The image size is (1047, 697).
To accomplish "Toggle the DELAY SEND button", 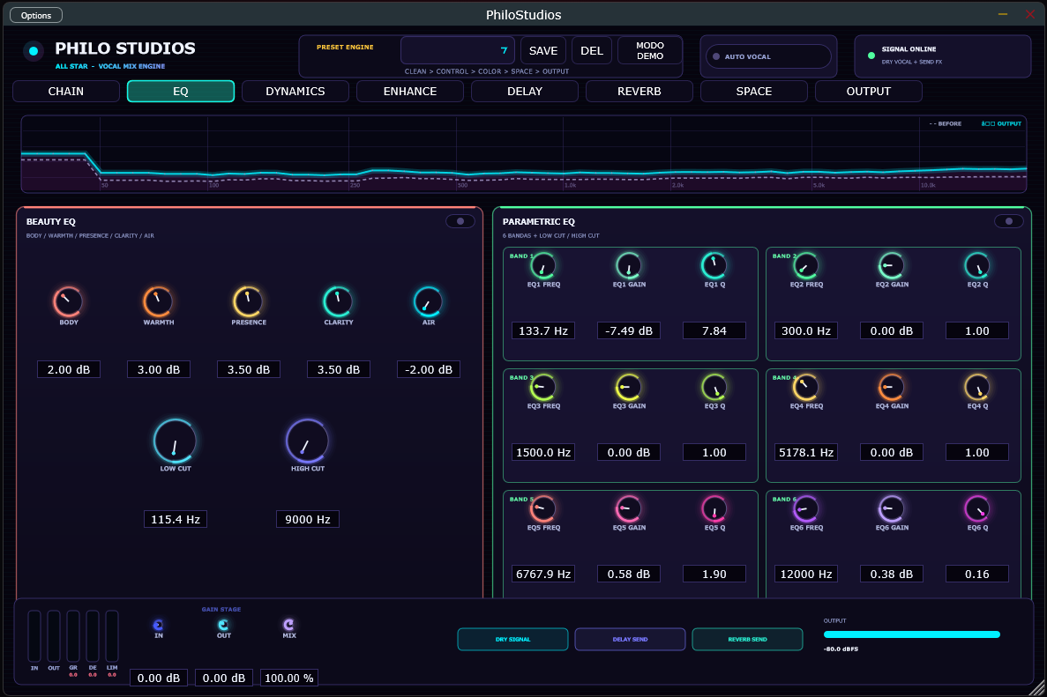I will (630, 639).
